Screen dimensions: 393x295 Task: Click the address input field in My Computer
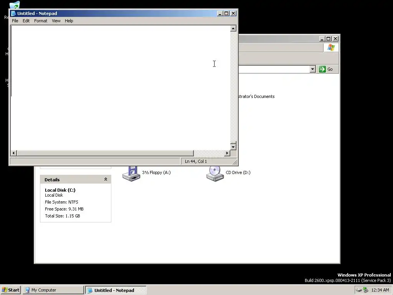pyautogui.click(x=274, y=69)
